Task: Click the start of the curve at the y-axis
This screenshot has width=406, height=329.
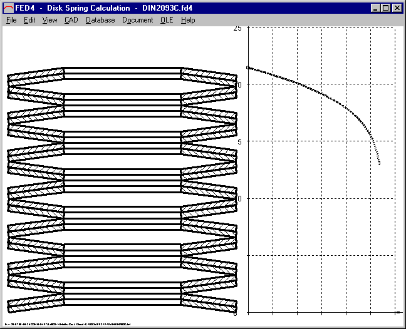Action: point(248,67)
